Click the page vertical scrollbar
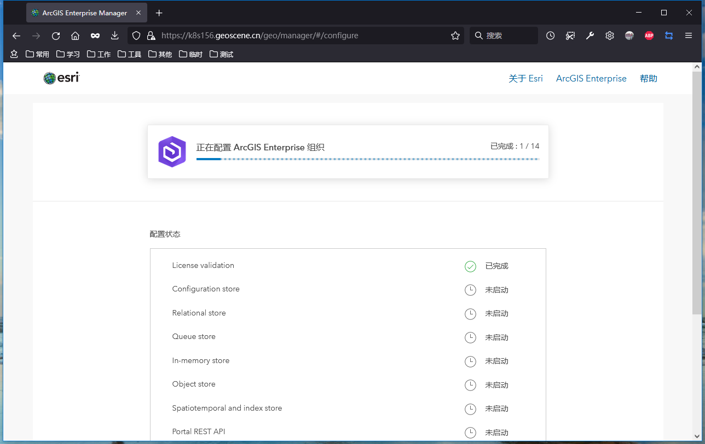 tap(696, 192)
